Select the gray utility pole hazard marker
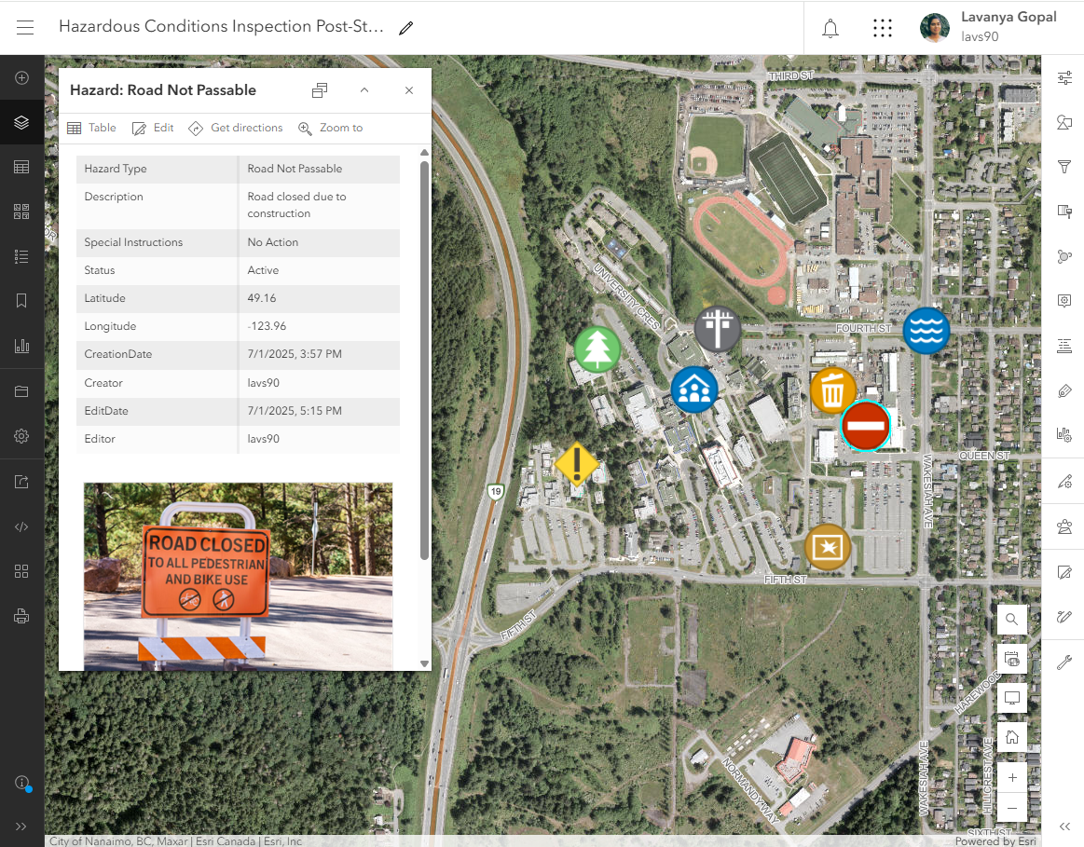Image resolution: width=1084 pixels, height=847 pixels. point(718,329)
